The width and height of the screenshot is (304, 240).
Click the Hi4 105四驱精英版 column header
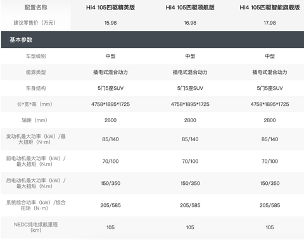(x=110, y=8)
